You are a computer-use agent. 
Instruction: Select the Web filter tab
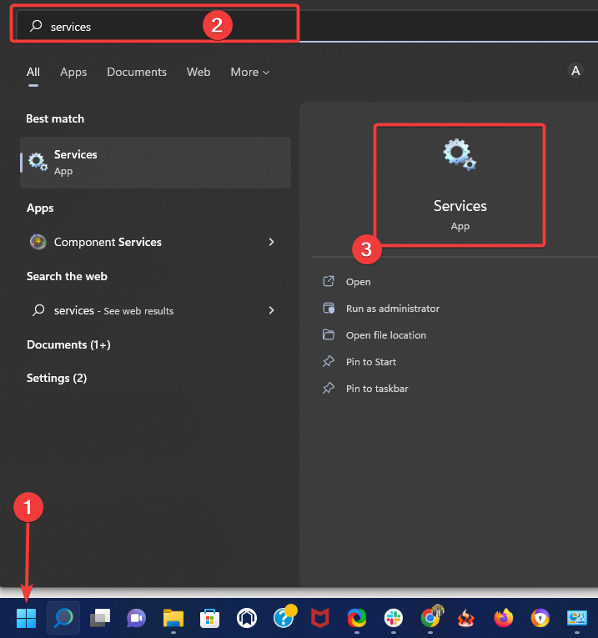(x=198, y=73)
